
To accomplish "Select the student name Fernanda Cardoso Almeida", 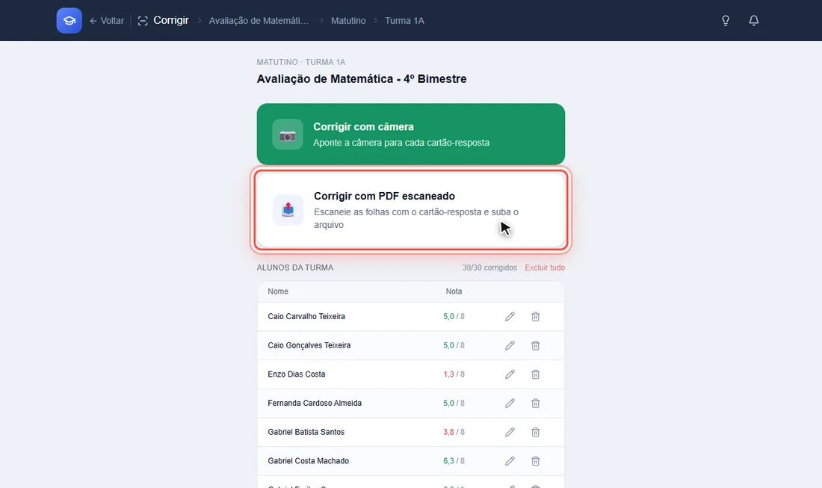I will [x=315, y=403].
